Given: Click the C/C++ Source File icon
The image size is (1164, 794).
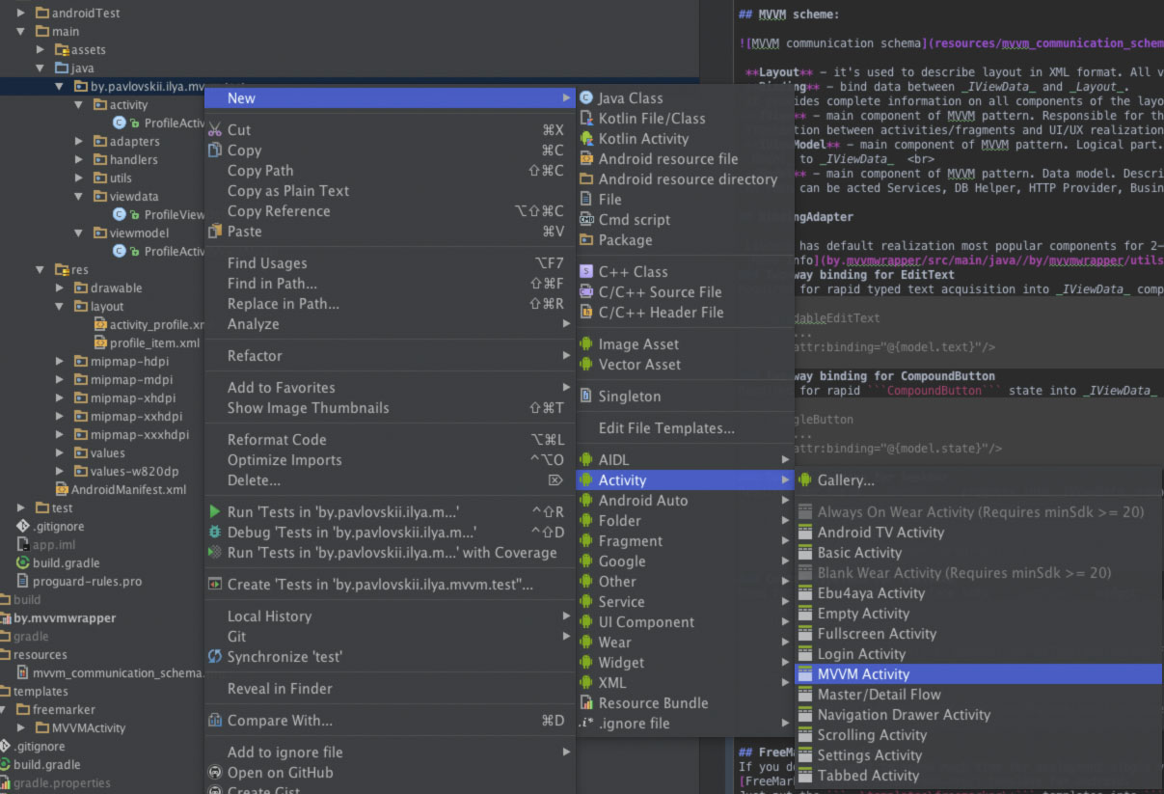Looking at the screenshot, I should (585, 291).
